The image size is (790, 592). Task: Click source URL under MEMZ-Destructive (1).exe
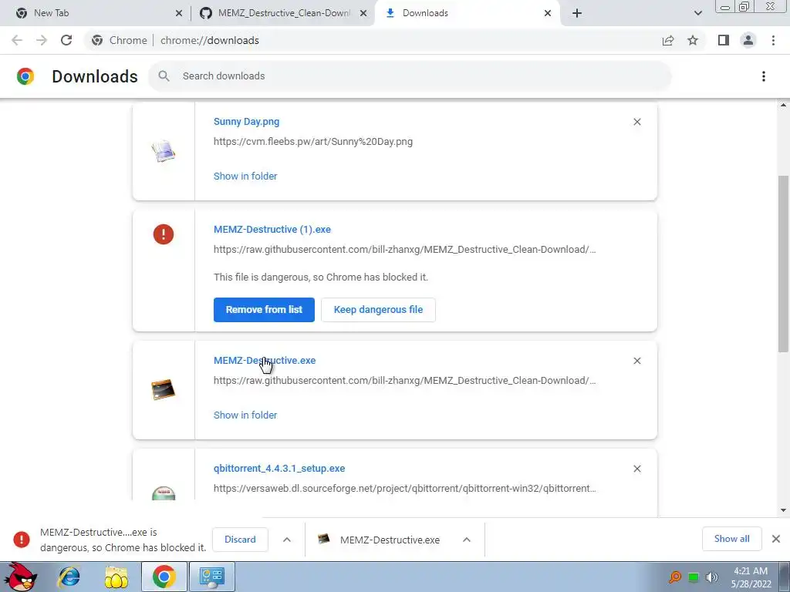[404, 249]
